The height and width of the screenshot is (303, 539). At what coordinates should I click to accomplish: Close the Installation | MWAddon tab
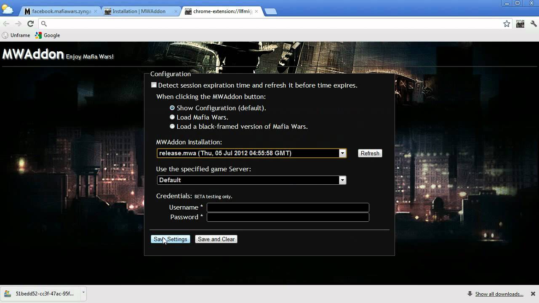(x=176, y=11)
